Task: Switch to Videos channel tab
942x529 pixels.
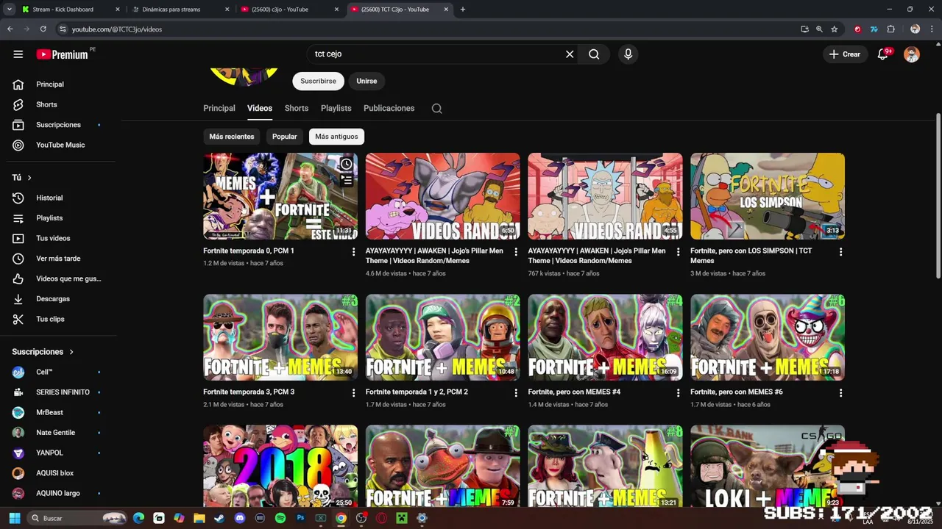Action: click(260, 108)
